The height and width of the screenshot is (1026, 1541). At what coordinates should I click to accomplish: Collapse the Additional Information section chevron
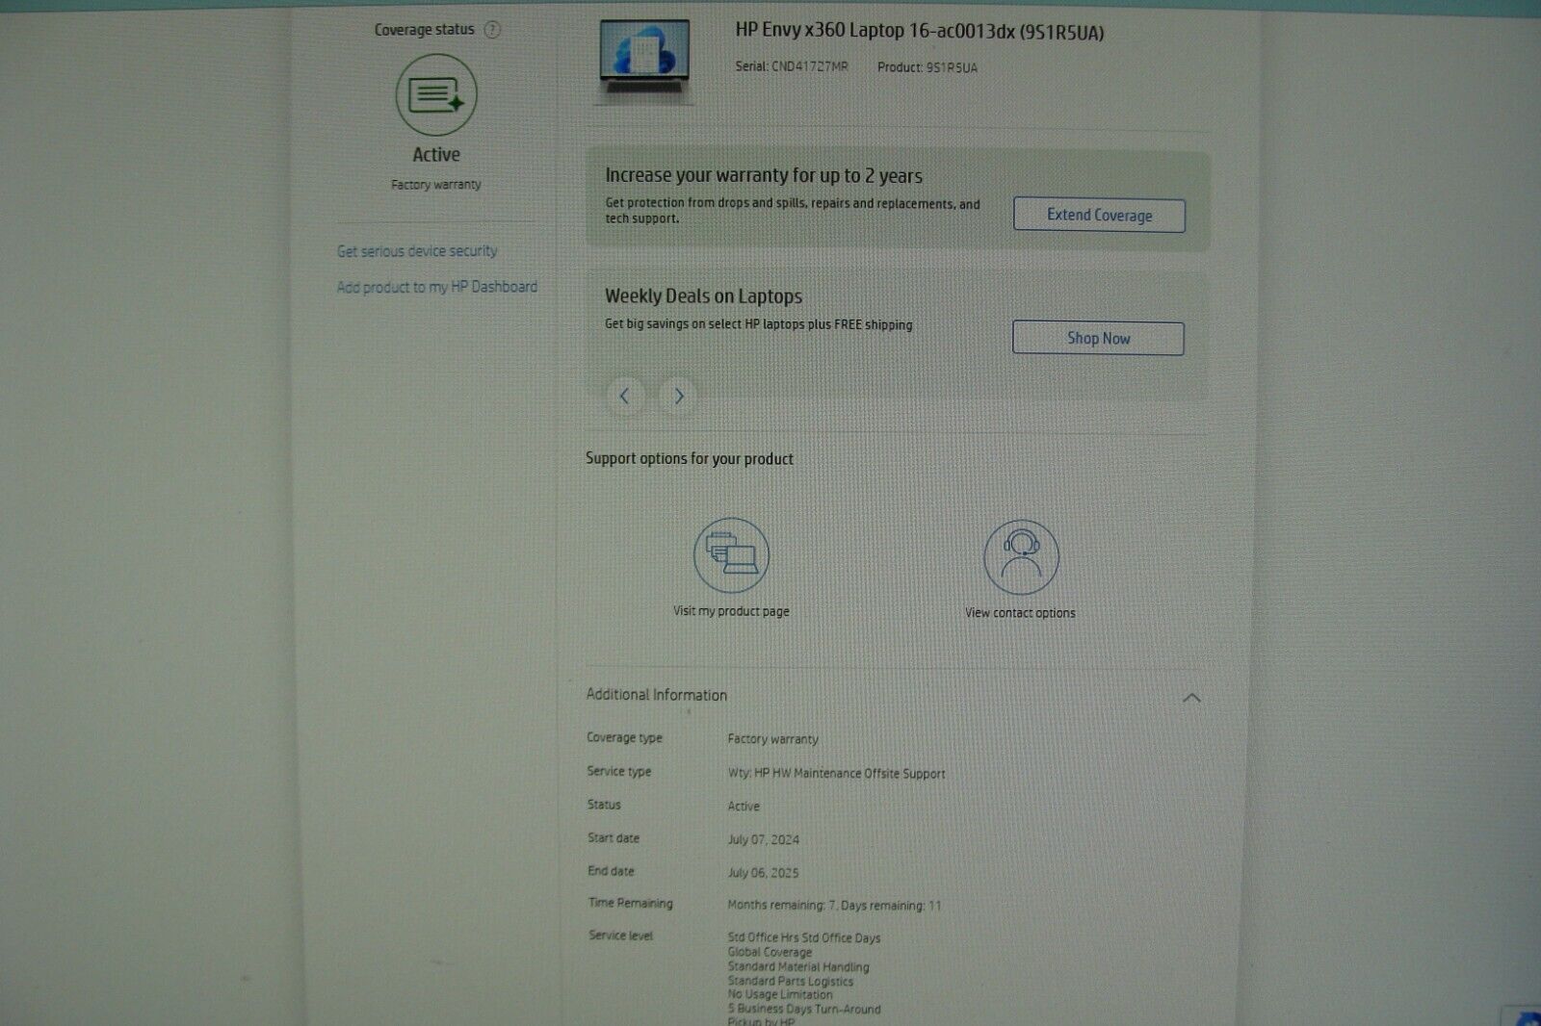[x=1191, y=698]
